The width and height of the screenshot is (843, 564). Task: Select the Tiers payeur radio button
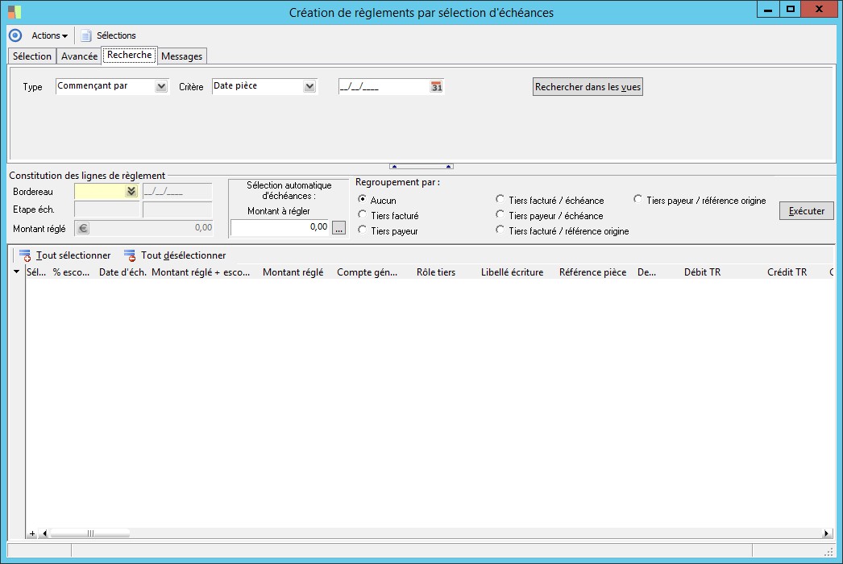(x=363, y=230)
